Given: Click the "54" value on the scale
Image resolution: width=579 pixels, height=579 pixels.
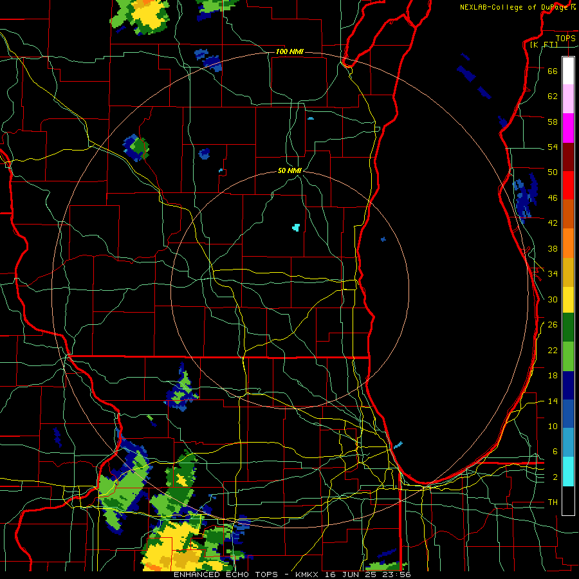Looking at the screenshot, I should coord(553,147).
